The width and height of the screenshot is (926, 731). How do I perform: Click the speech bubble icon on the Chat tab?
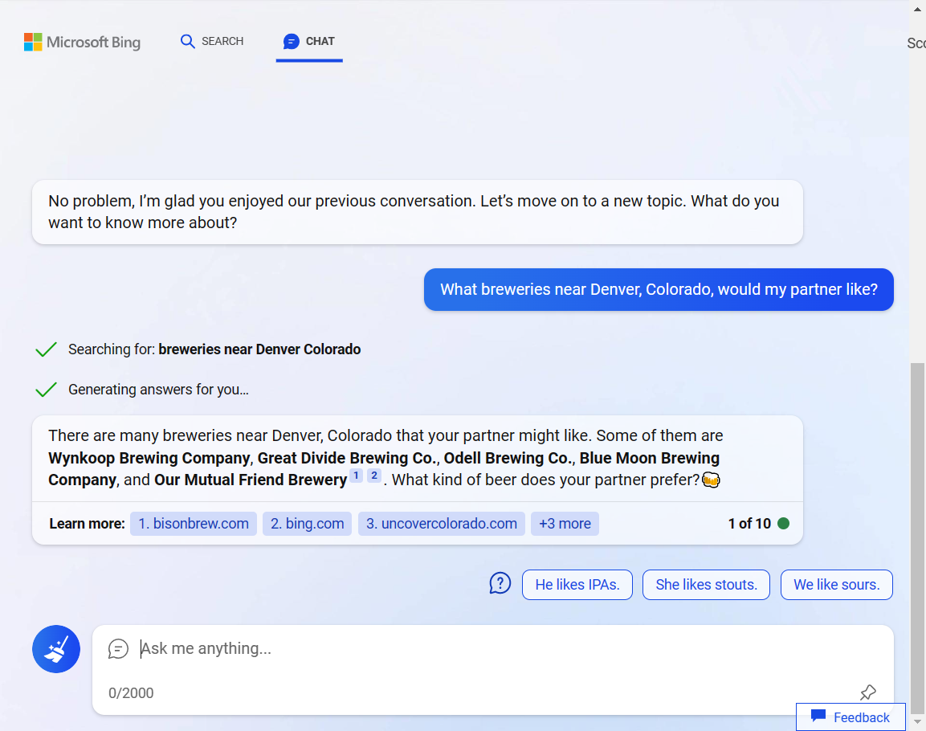click(x=291, y=40)
